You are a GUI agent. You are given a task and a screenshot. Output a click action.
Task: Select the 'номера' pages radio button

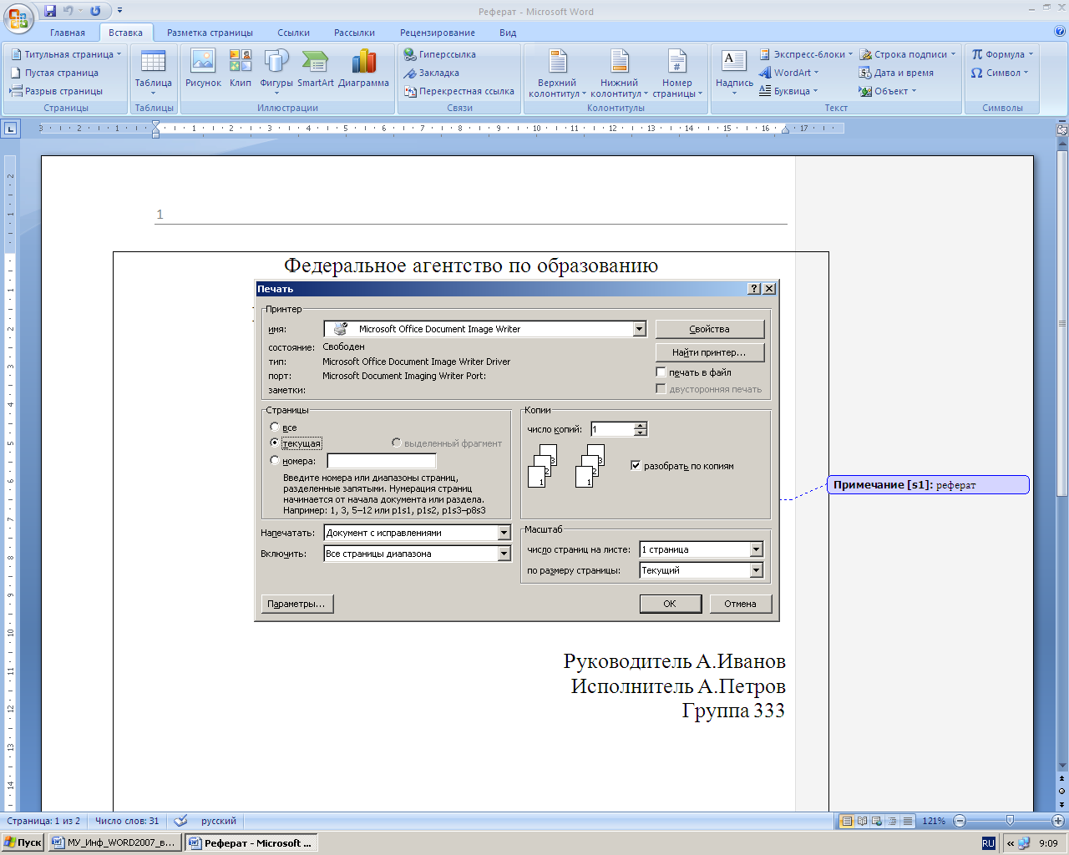[x=275, y=460]
